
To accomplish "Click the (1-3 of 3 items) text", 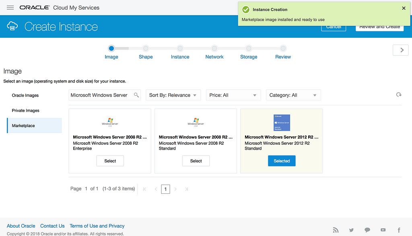I will click(x=119, y=189).
